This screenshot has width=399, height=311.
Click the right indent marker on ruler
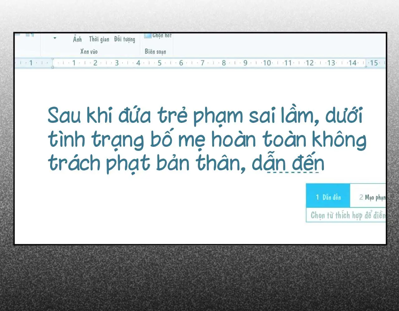(x=366, y=66)
